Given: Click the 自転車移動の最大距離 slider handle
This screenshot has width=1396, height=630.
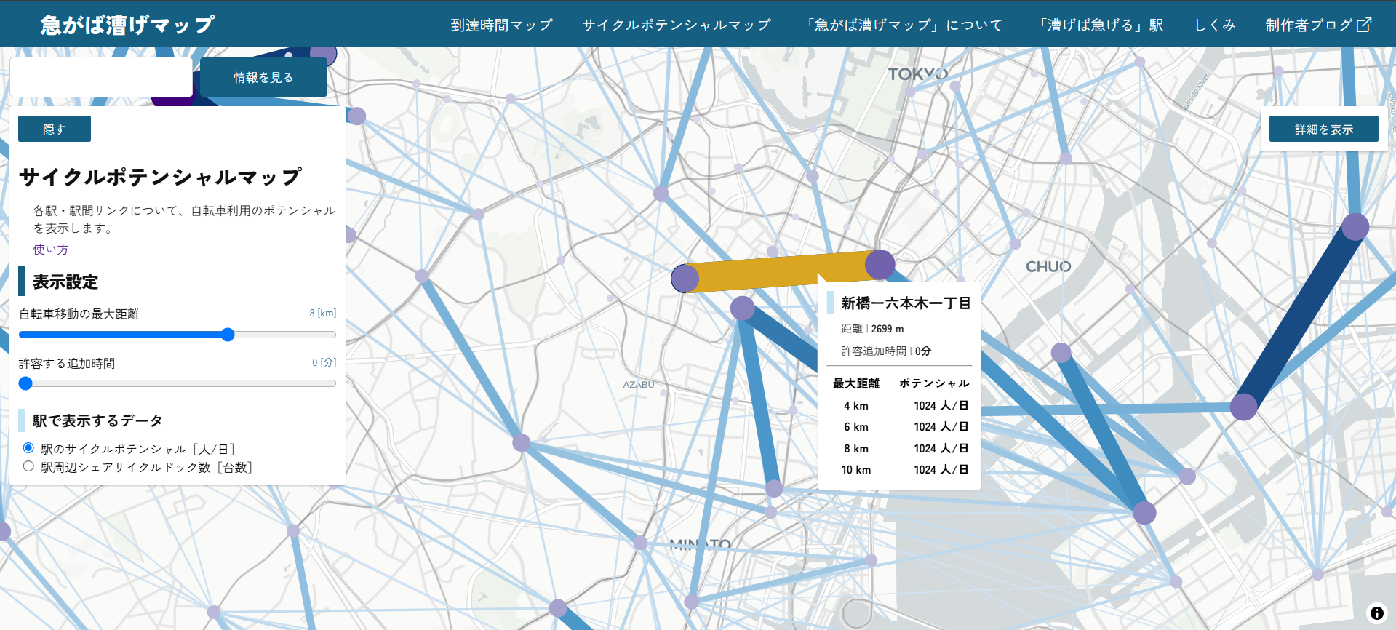Looking at the screenshot, I should [228, 335].
